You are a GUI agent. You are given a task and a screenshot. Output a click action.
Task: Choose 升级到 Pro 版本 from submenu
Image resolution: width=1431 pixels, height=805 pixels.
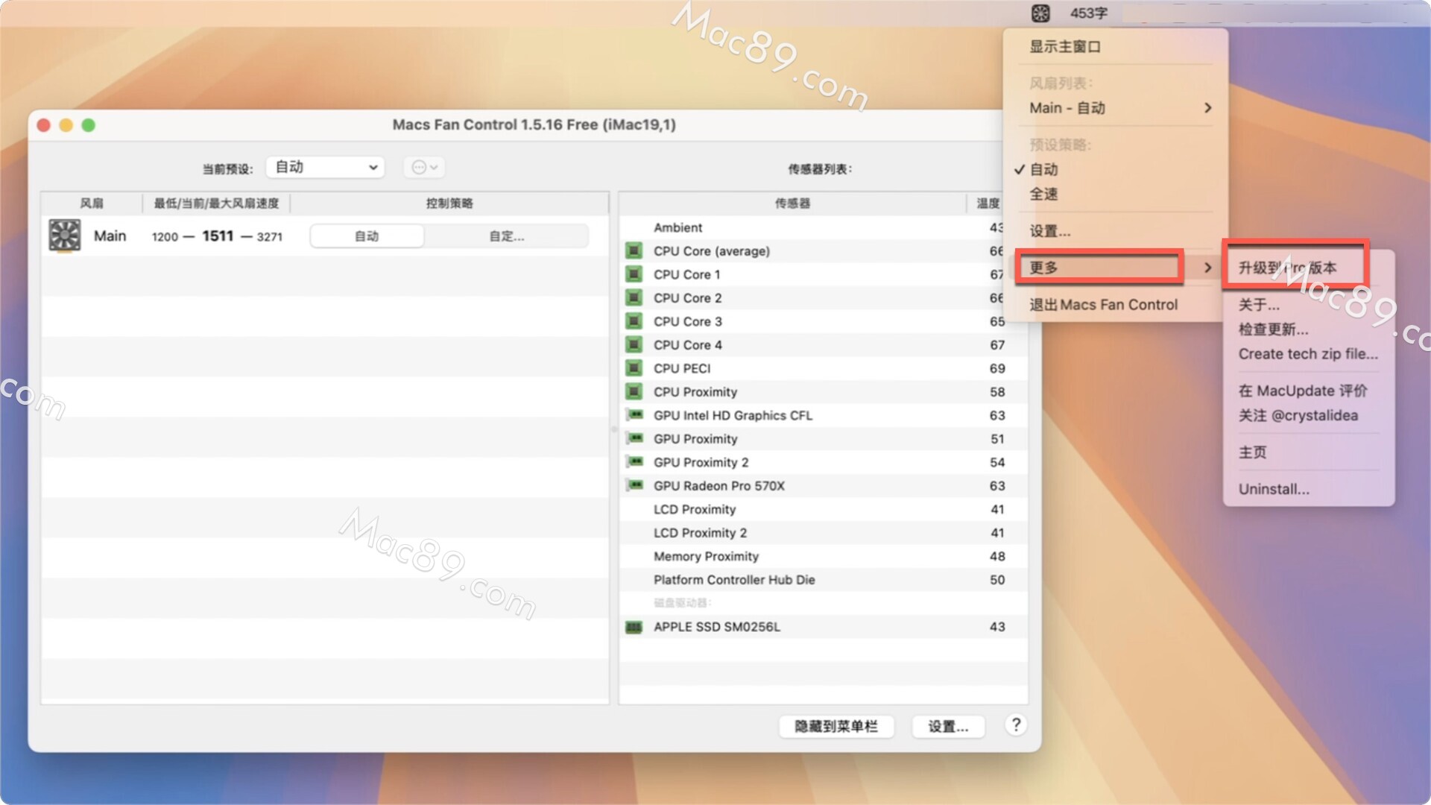pos(1287,268)
